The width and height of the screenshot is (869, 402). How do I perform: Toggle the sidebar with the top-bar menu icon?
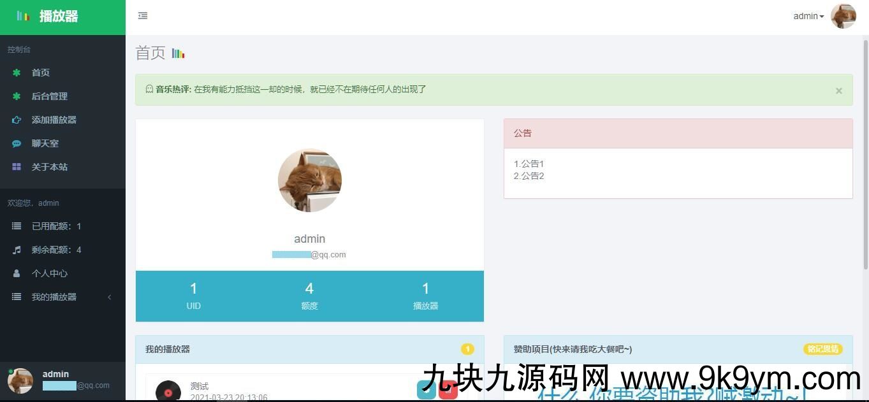click(x=143, y=16)
